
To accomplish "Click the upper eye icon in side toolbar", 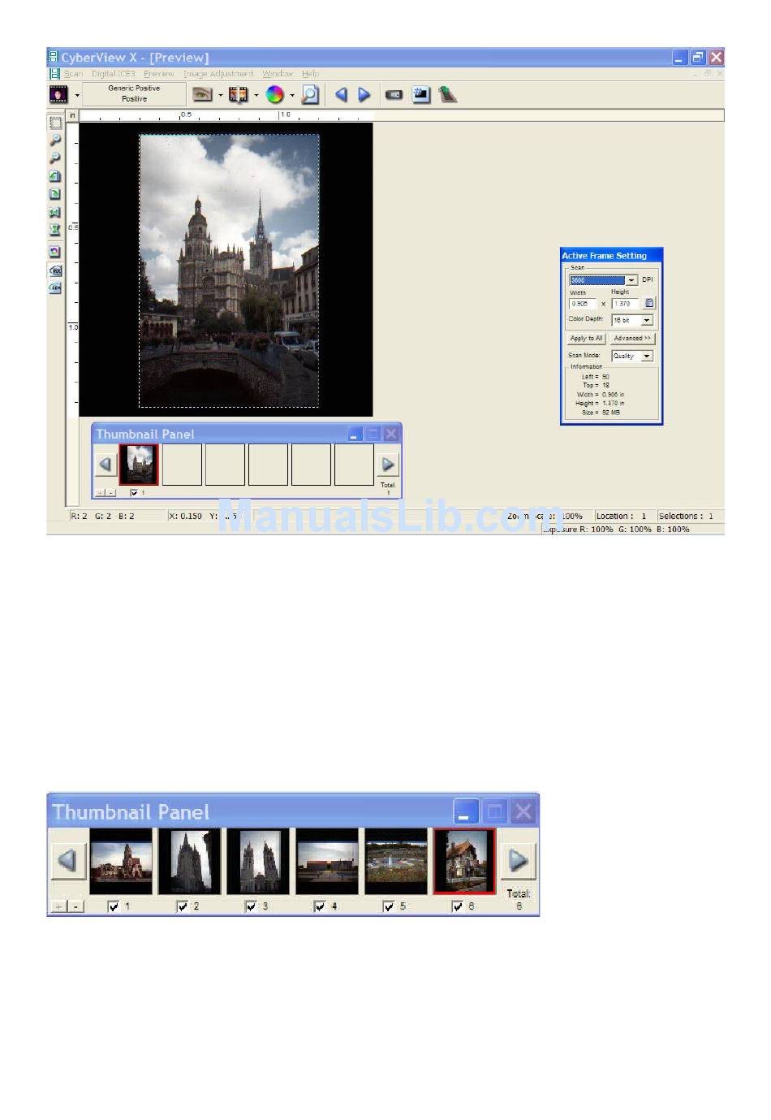I will coord(55,270).
